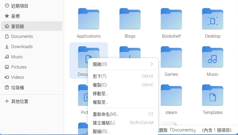Select the Games folder icon
This screenshot has height=135, width=238.
coord(171,57)
